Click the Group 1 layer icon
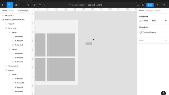 6,24
